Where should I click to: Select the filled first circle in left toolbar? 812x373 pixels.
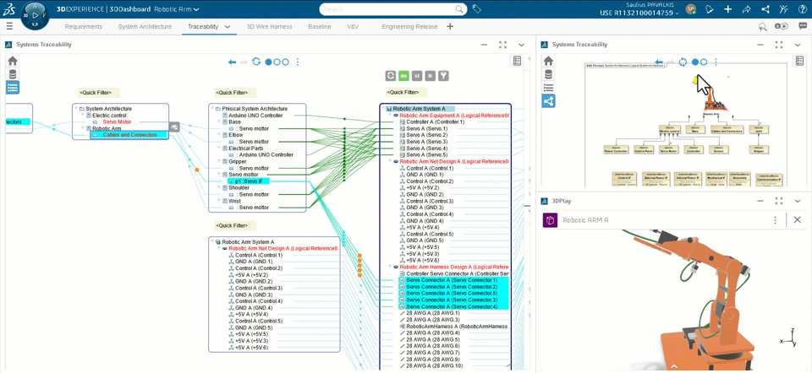coord(268,62)
